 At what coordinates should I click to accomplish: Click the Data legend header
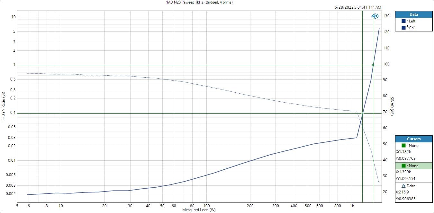[413, 14]
